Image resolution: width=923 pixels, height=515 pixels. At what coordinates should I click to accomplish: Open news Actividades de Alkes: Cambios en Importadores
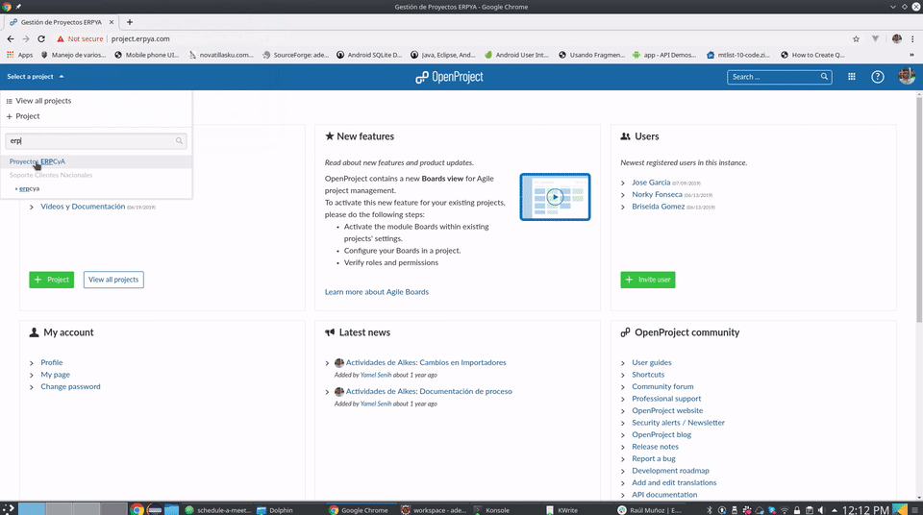point(426,362)
